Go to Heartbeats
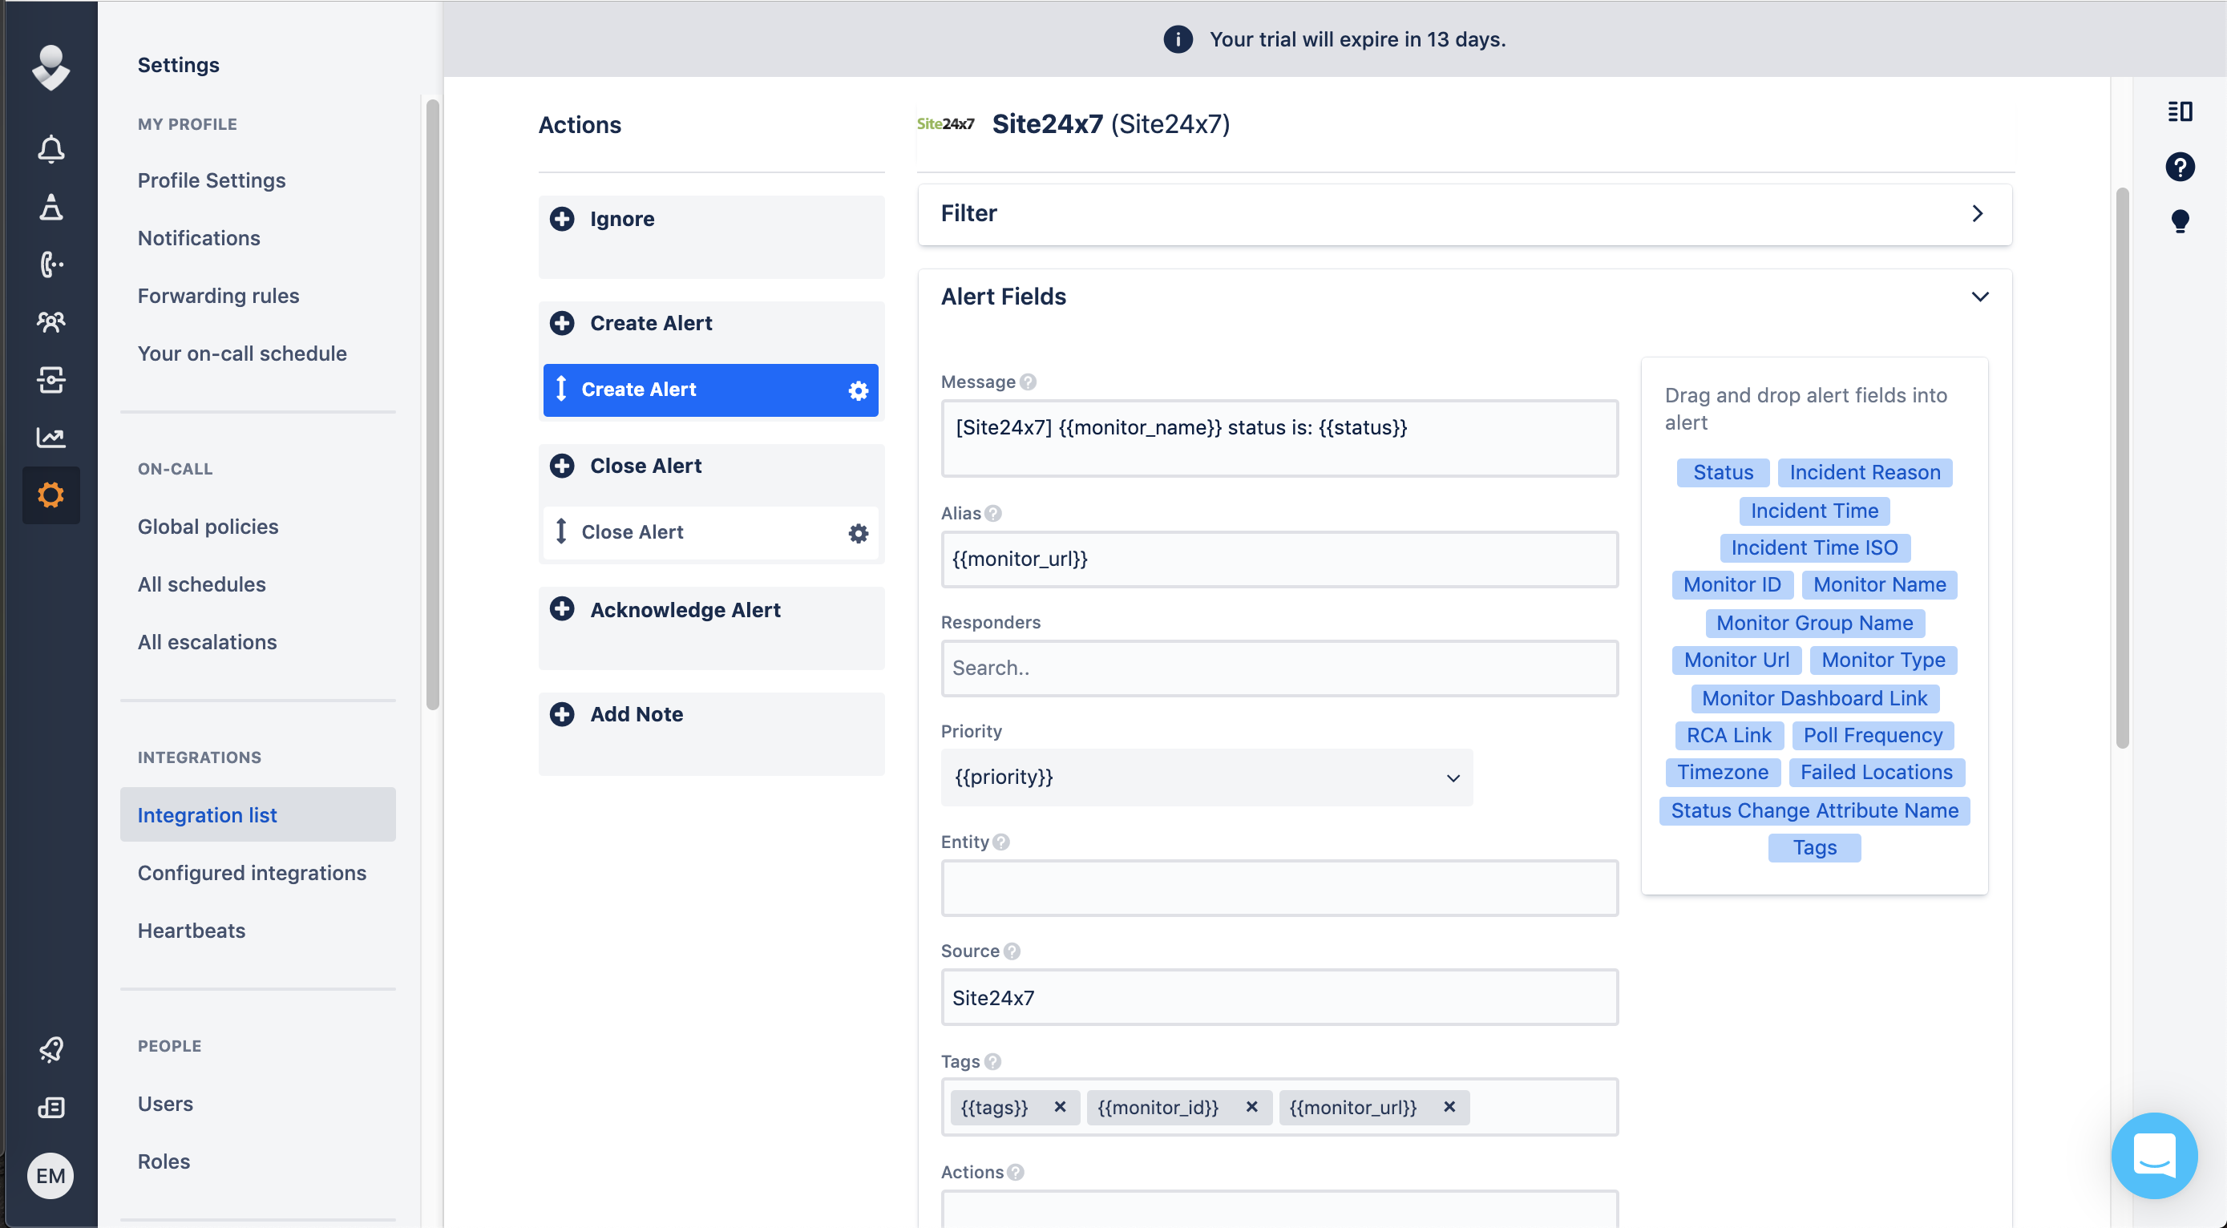Image resolution: width=2227 pixels, height=1228 pixels. 191,931
